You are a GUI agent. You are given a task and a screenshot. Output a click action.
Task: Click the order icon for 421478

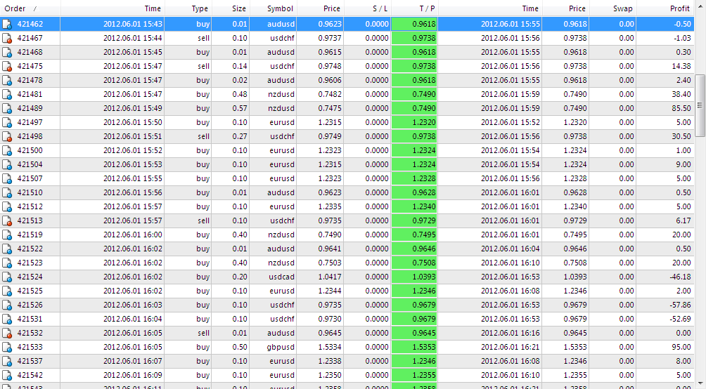tap(7, 81)
